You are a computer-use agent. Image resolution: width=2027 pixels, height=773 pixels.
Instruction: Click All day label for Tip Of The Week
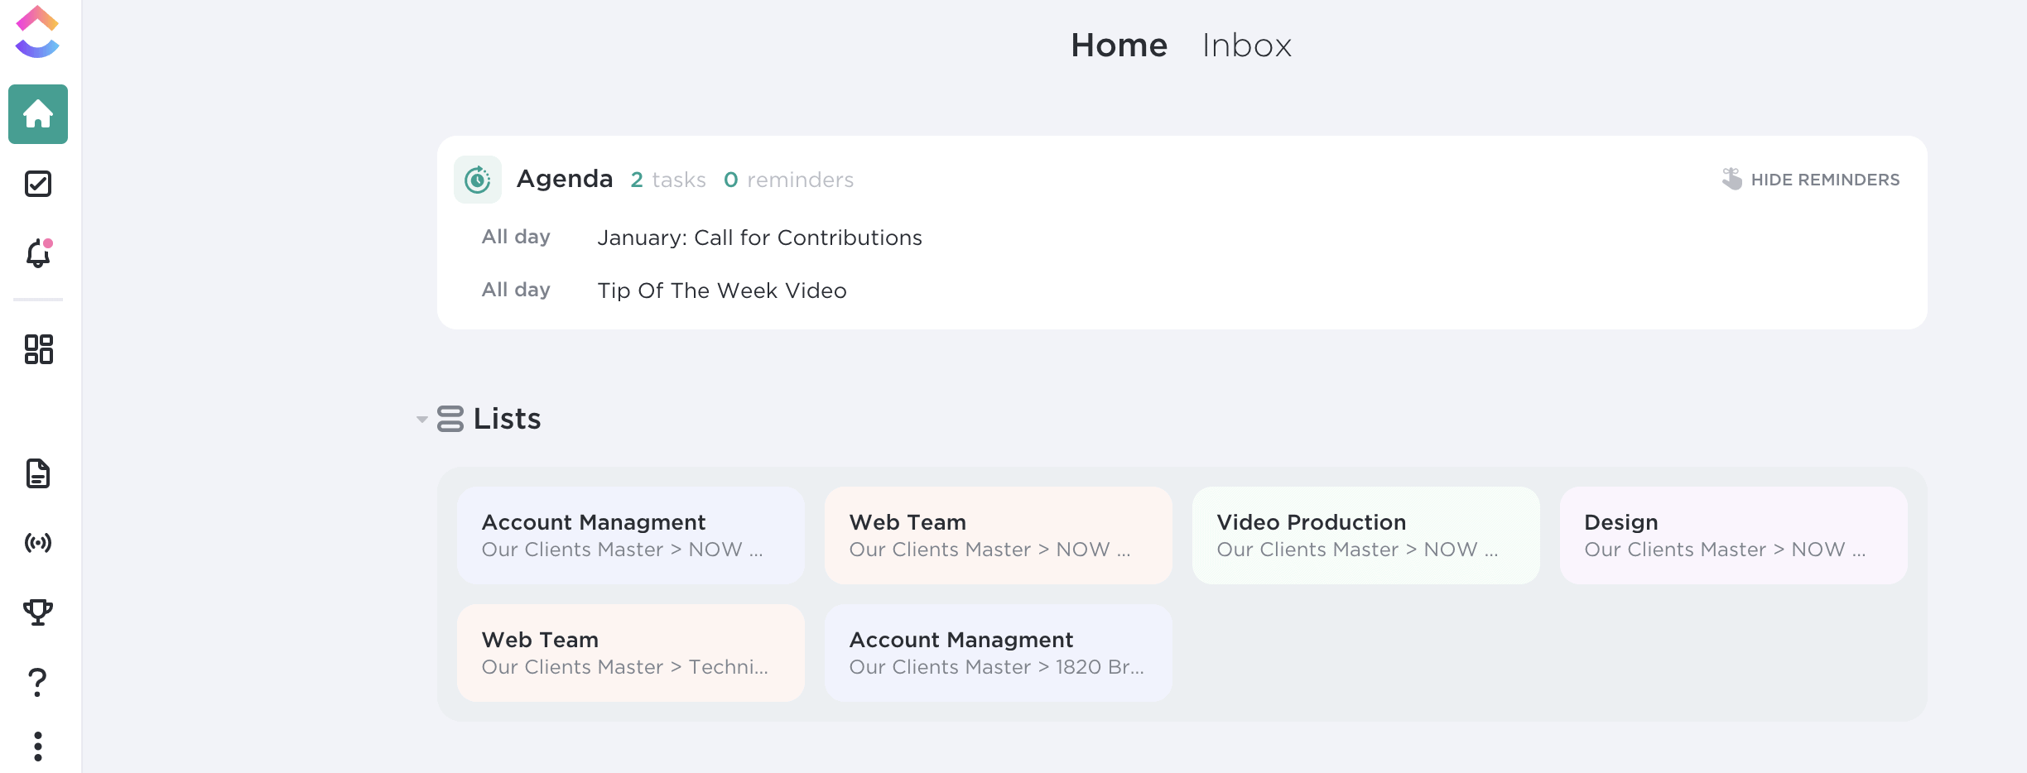coord(516,290)
